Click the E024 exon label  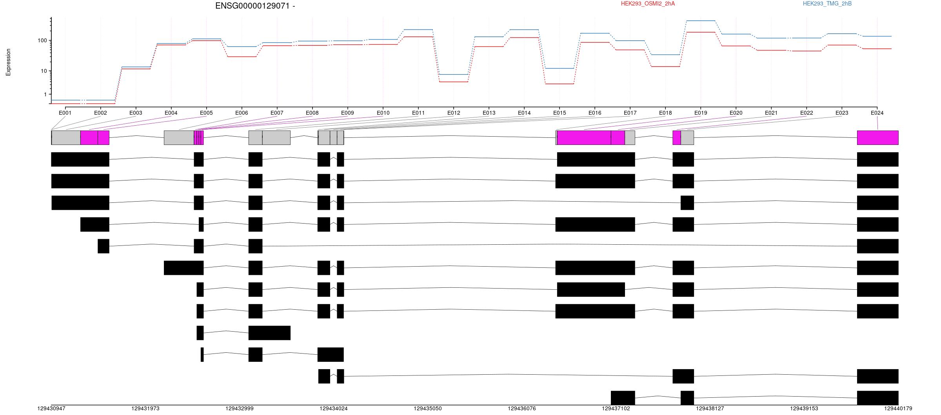point(877,113)
